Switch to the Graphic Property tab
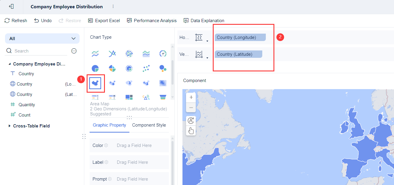Screen dimensions: 394x185 (x=109, y=125)
